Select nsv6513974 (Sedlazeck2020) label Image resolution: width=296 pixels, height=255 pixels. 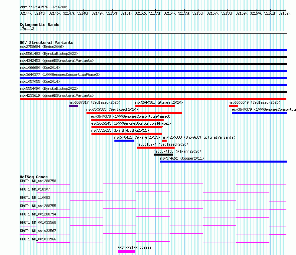click(162, 144)
